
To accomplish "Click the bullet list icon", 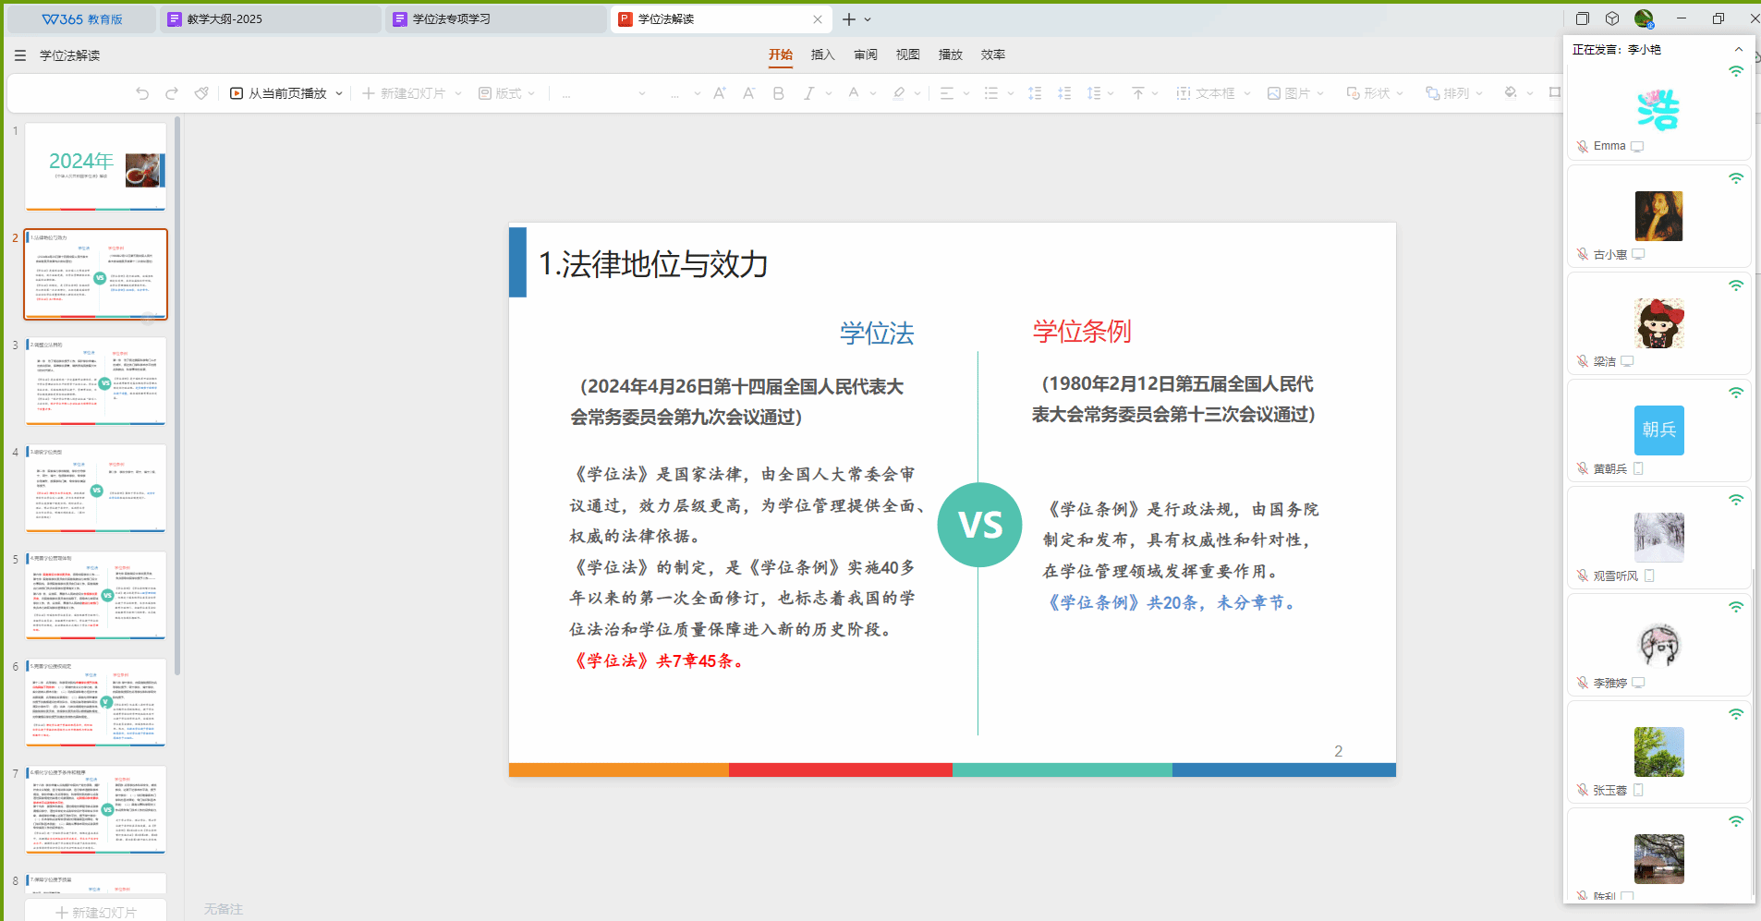I will tap(991, 93).
